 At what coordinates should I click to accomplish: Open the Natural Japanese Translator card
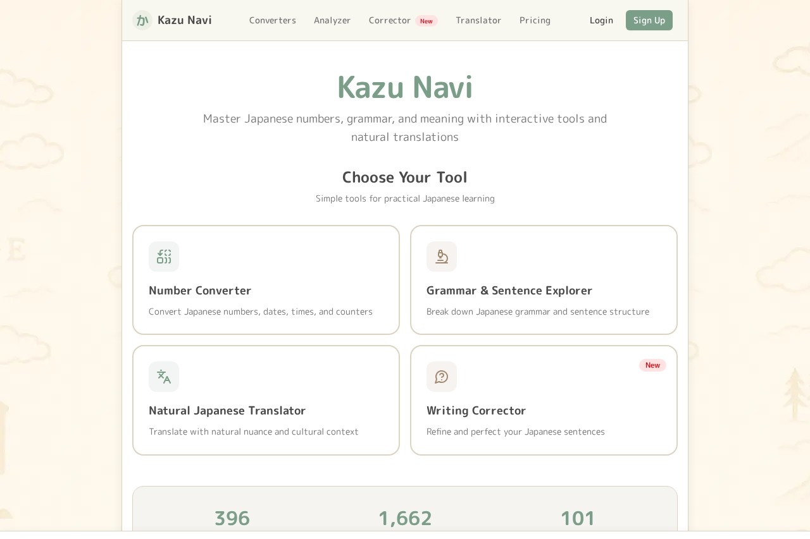(266, 400)
